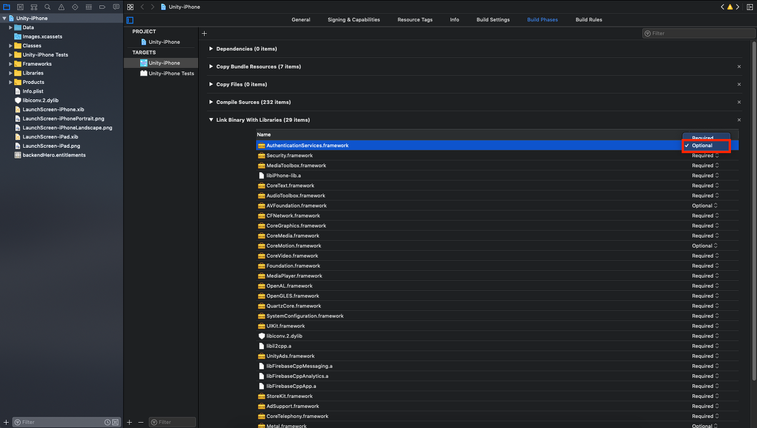Toggle the project and targets list sidebar
The height and width of the screenshot is (428, 757).
click(130, 20)
